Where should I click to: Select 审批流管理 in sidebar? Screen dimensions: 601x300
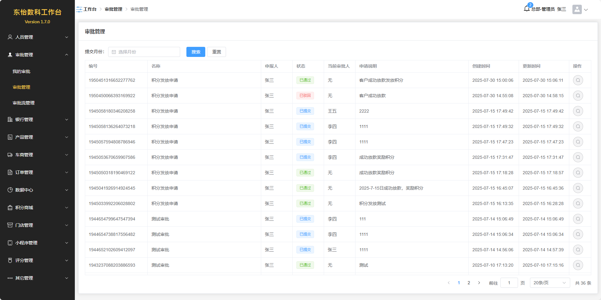24,103
